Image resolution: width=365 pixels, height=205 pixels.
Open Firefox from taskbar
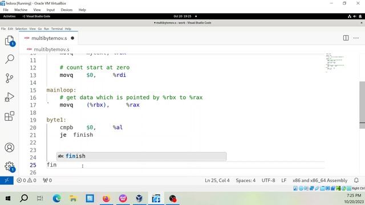click(x=106, y=199)
